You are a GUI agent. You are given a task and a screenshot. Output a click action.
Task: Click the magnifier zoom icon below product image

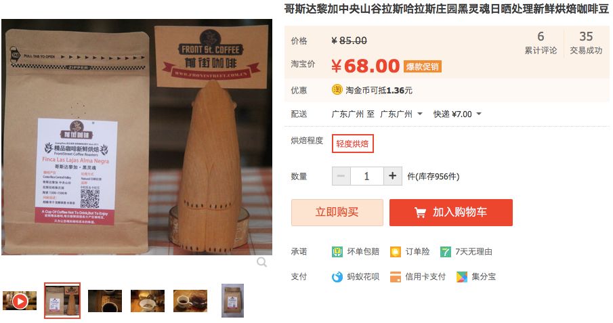(262, 262)
